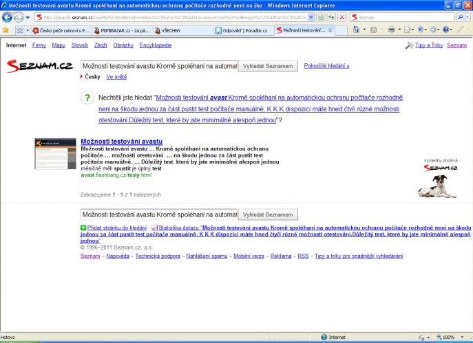Viewport: 473px width, 343px height.
Task: Open the Safety menu shield icon
Action: point(421,30)
